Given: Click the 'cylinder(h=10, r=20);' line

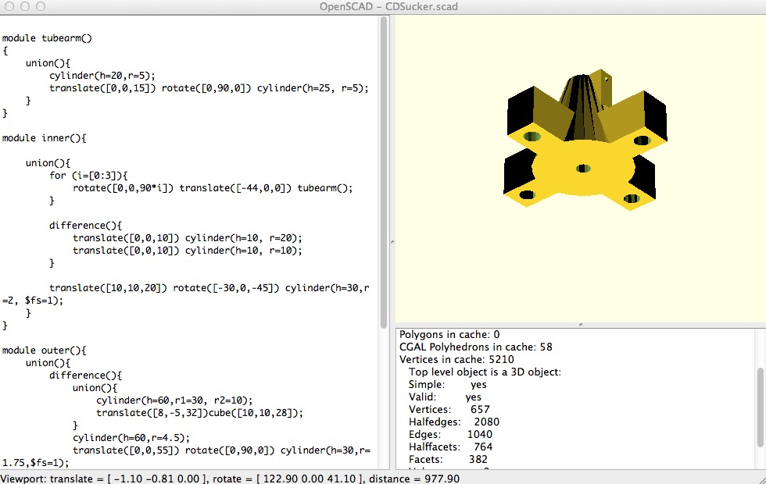Looking at the screenshot, I should (188, 238).
